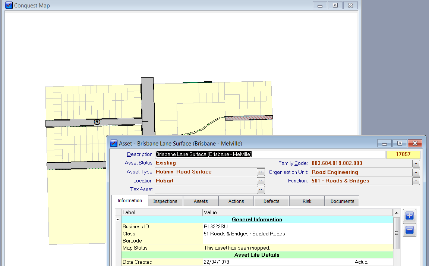Open the Family Code lookup ellipsis button

[x=416, y=163]
